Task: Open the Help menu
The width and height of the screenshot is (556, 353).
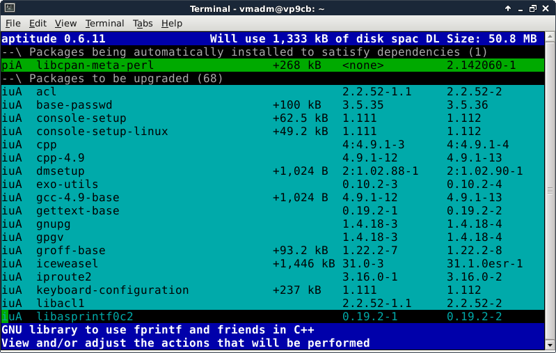Action: pos(171,23)
